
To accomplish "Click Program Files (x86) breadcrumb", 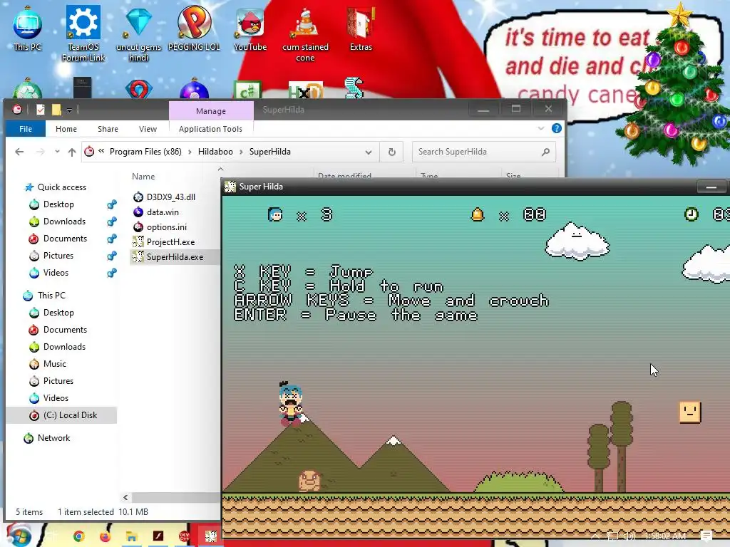I will pyautogui.click(x=145, y=152).
